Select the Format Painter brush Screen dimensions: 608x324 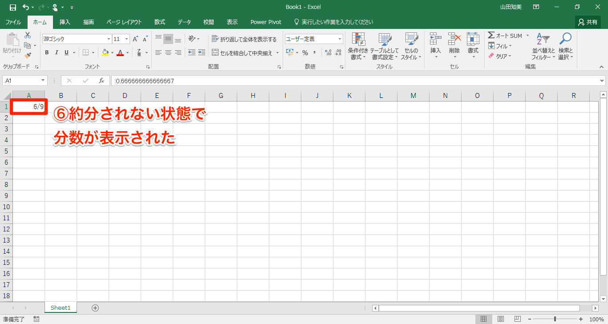pyautogui.click(x=28, y=56)
